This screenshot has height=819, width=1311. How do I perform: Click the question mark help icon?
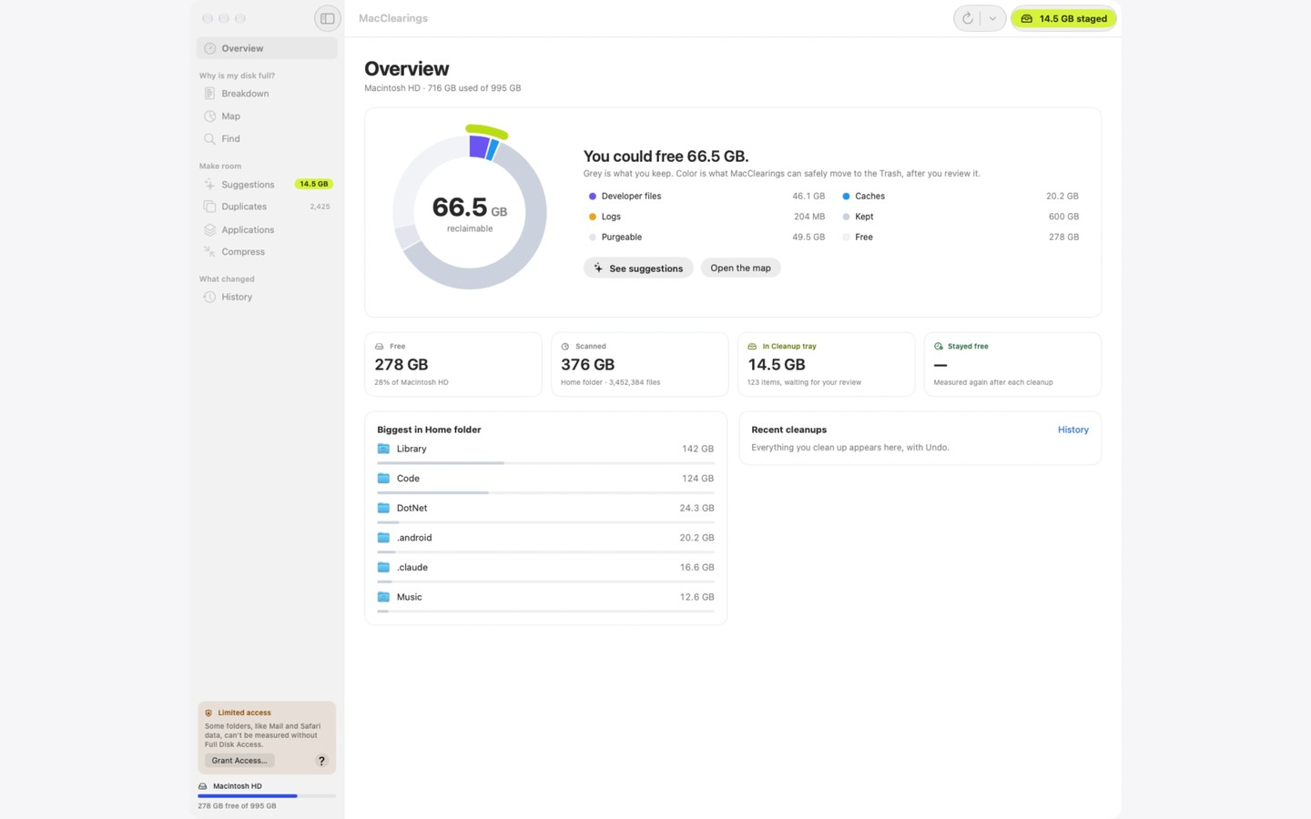click(321, 761)
